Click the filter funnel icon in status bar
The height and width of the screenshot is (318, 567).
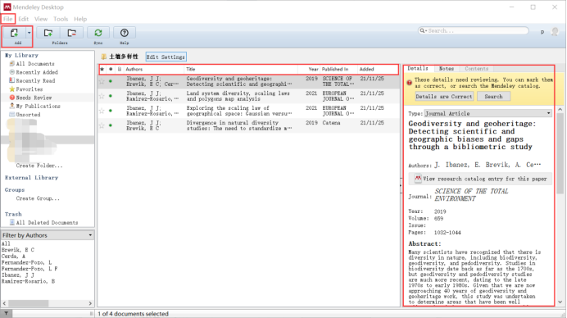click(x=7, y=314)
